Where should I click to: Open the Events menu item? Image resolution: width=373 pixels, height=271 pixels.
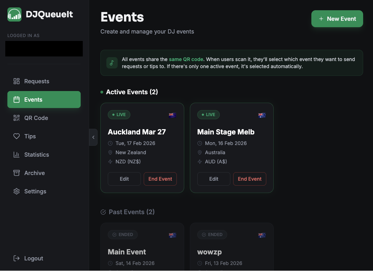click(44, 100)
